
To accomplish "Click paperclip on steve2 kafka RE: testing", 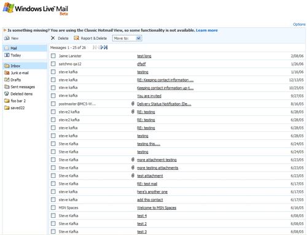I will point(133,112).
